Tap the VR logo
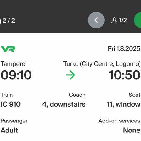This screenshot has height=141, width=141. pyautogui.click(x=8, y=49)
